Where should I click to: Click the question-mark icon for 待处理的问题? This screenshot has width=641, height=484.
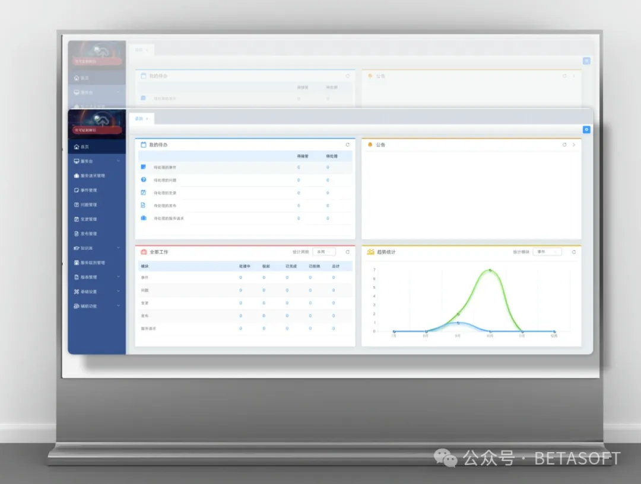[144, 180]
